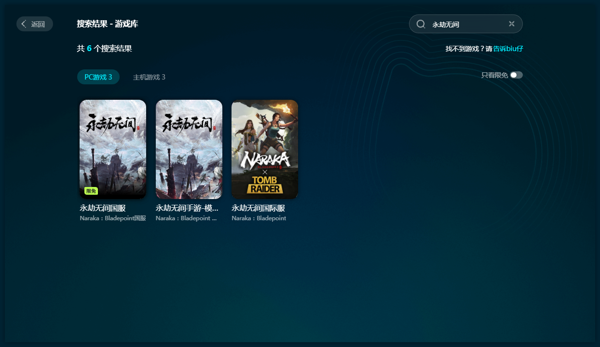Click the 告诉biu仔 link
This screenshot has width=600, height=347.
coord(508,49)
